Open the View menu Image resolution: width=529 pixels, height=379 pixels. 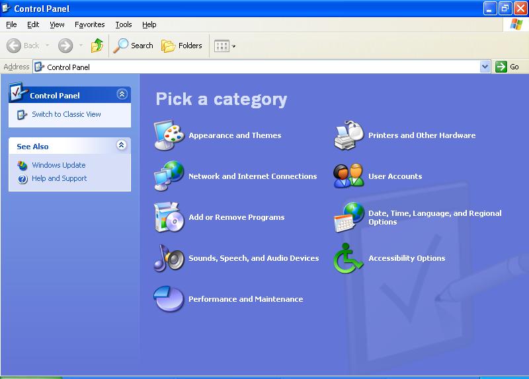click(x=57, y=24)
